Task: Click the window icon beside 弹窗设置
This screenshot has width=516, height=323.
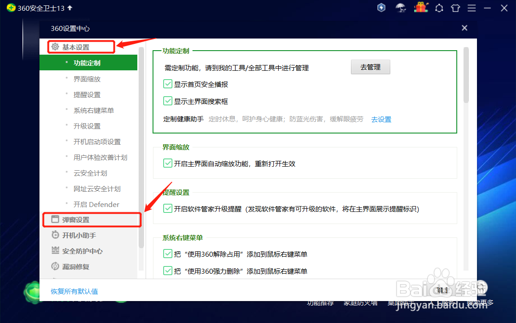Action: click(x=55, y=220)
